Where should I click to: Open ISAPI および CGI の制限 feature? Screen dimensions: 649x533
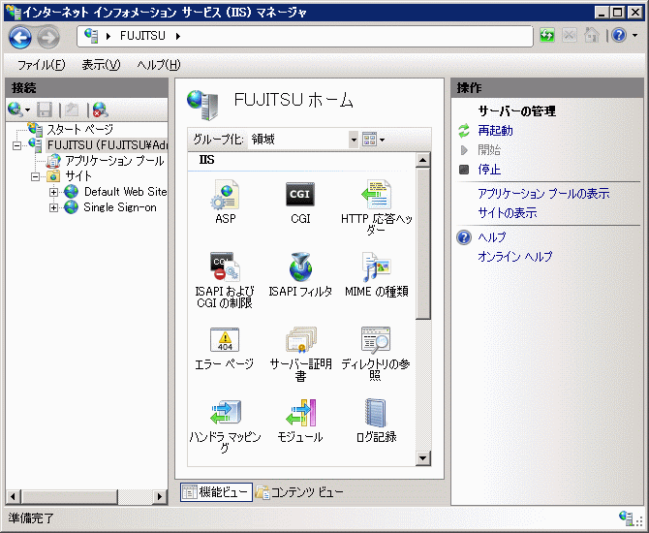pos(225,279)
